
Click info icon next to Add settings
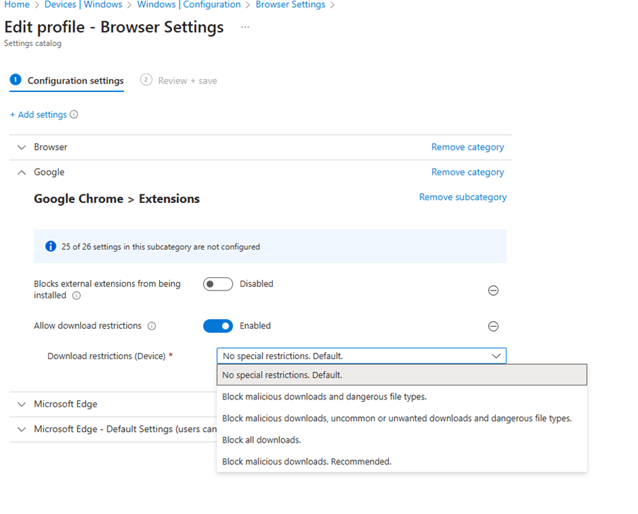click(74, 115)
